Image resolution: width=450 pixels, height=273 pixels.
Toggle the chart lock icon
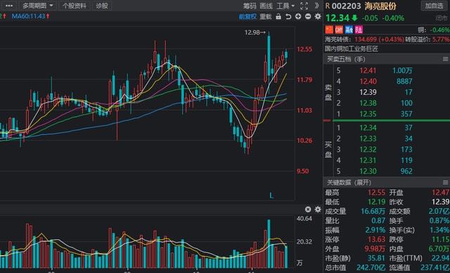(x=278, y=16)
